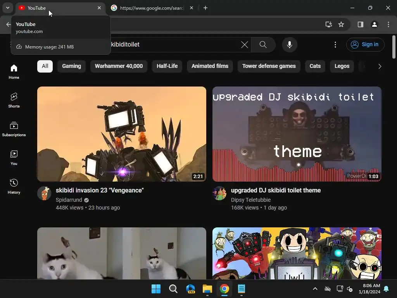Choose the Animated films chip

point(210,66)
